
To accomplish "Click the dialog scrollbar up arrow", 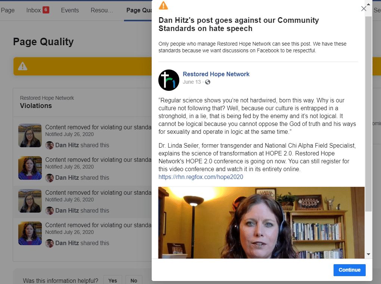I will 368,4.
